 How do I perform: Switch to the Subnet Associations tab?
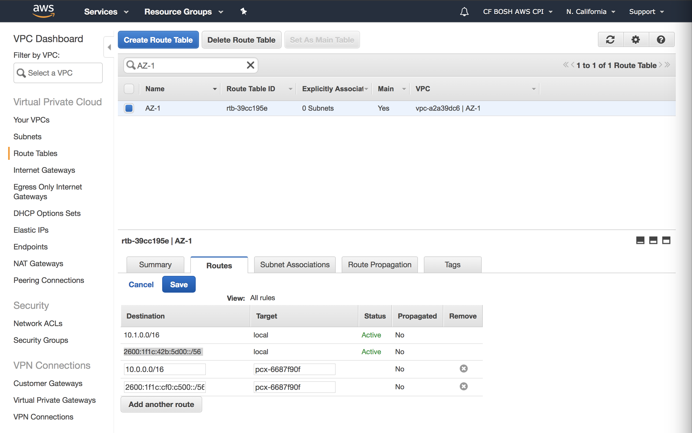click(295, 265)
